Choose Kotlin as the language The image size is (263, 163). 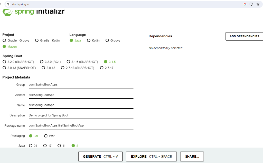tap(93, 40)
